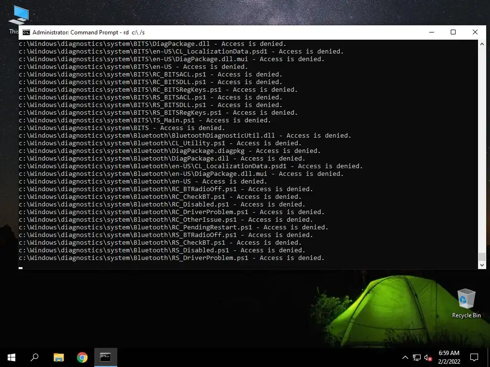
Task: Click the scrollbar down arrow
Action: [482, 265]
